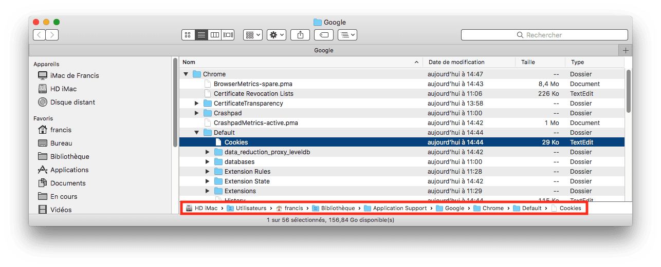Click HD iMac in path bar
The height and width of the screenshot is (267, 661).
pos(201,209)
